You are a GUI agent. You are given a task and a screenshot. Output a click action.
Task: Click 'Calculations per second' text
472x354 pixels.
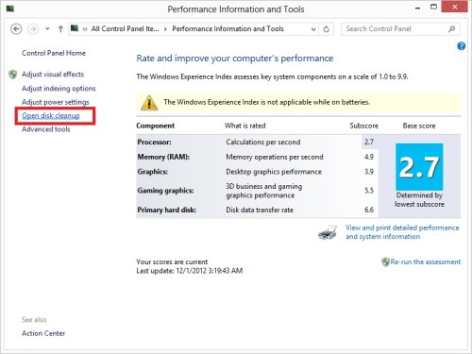[x=263, y=142]
